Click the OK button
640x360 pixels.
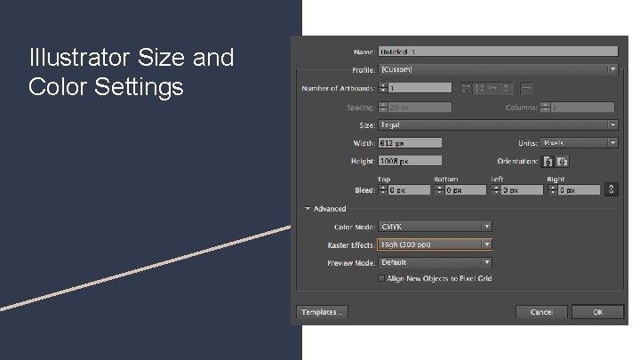(597, 312)
